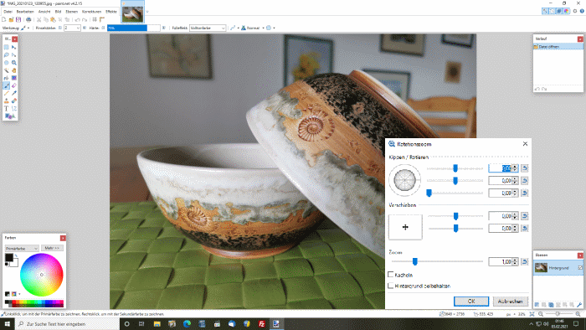The width and height of the screenshot is (586, 330).
Task: Select the Text tool
Action: coord(7,108)
